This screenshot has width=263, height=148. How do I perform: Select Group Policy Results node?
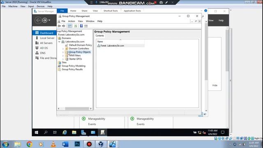pyautogui.click(x=72, y=69)
